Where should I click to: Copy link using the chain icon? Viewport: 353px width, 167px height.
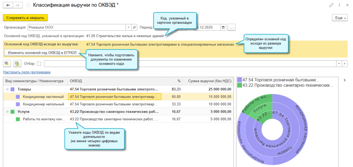(x=332, y=5)
